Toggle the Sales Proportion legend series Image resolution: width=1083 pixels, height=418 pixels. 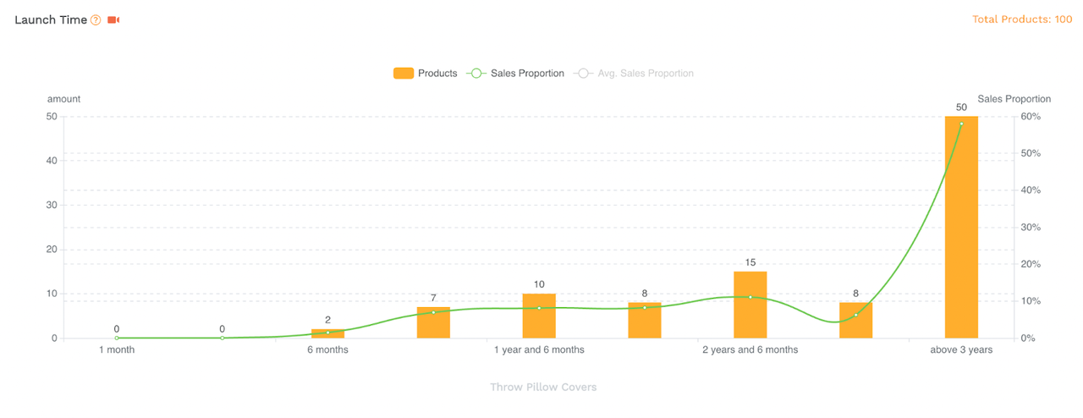point(515,74)
